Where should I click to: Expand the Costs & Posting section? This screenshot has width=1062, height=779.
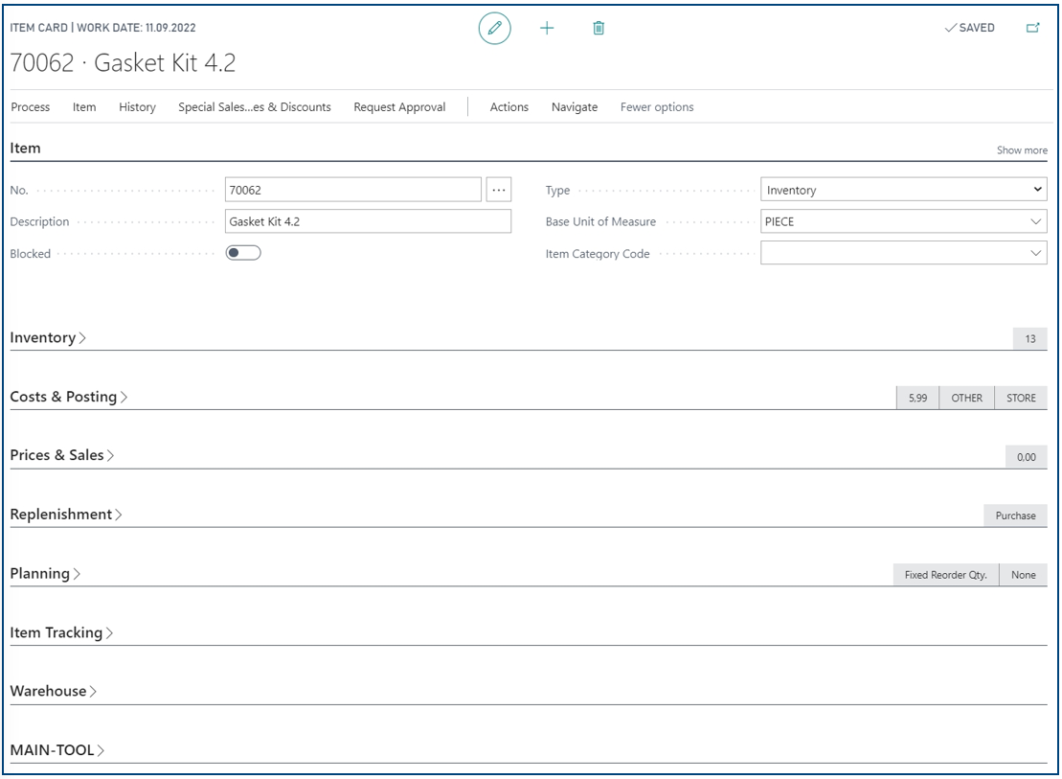[68, 397]
